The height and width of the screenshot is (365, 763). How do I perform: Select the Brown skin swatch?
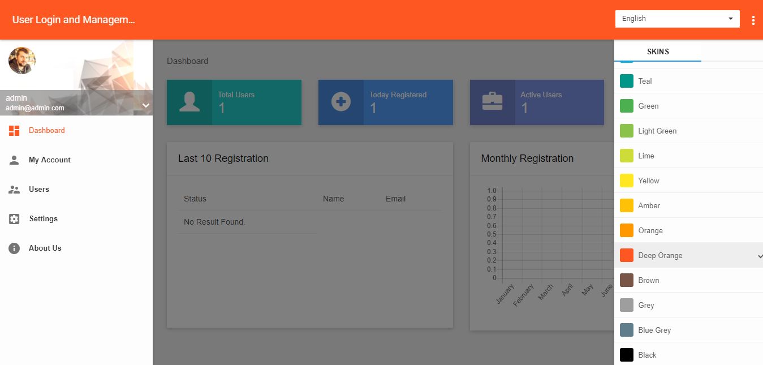coord(627,280)
